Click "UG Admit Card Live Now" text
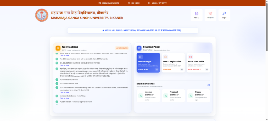This screenshot has width=268, height=121. tap(69, 83)
